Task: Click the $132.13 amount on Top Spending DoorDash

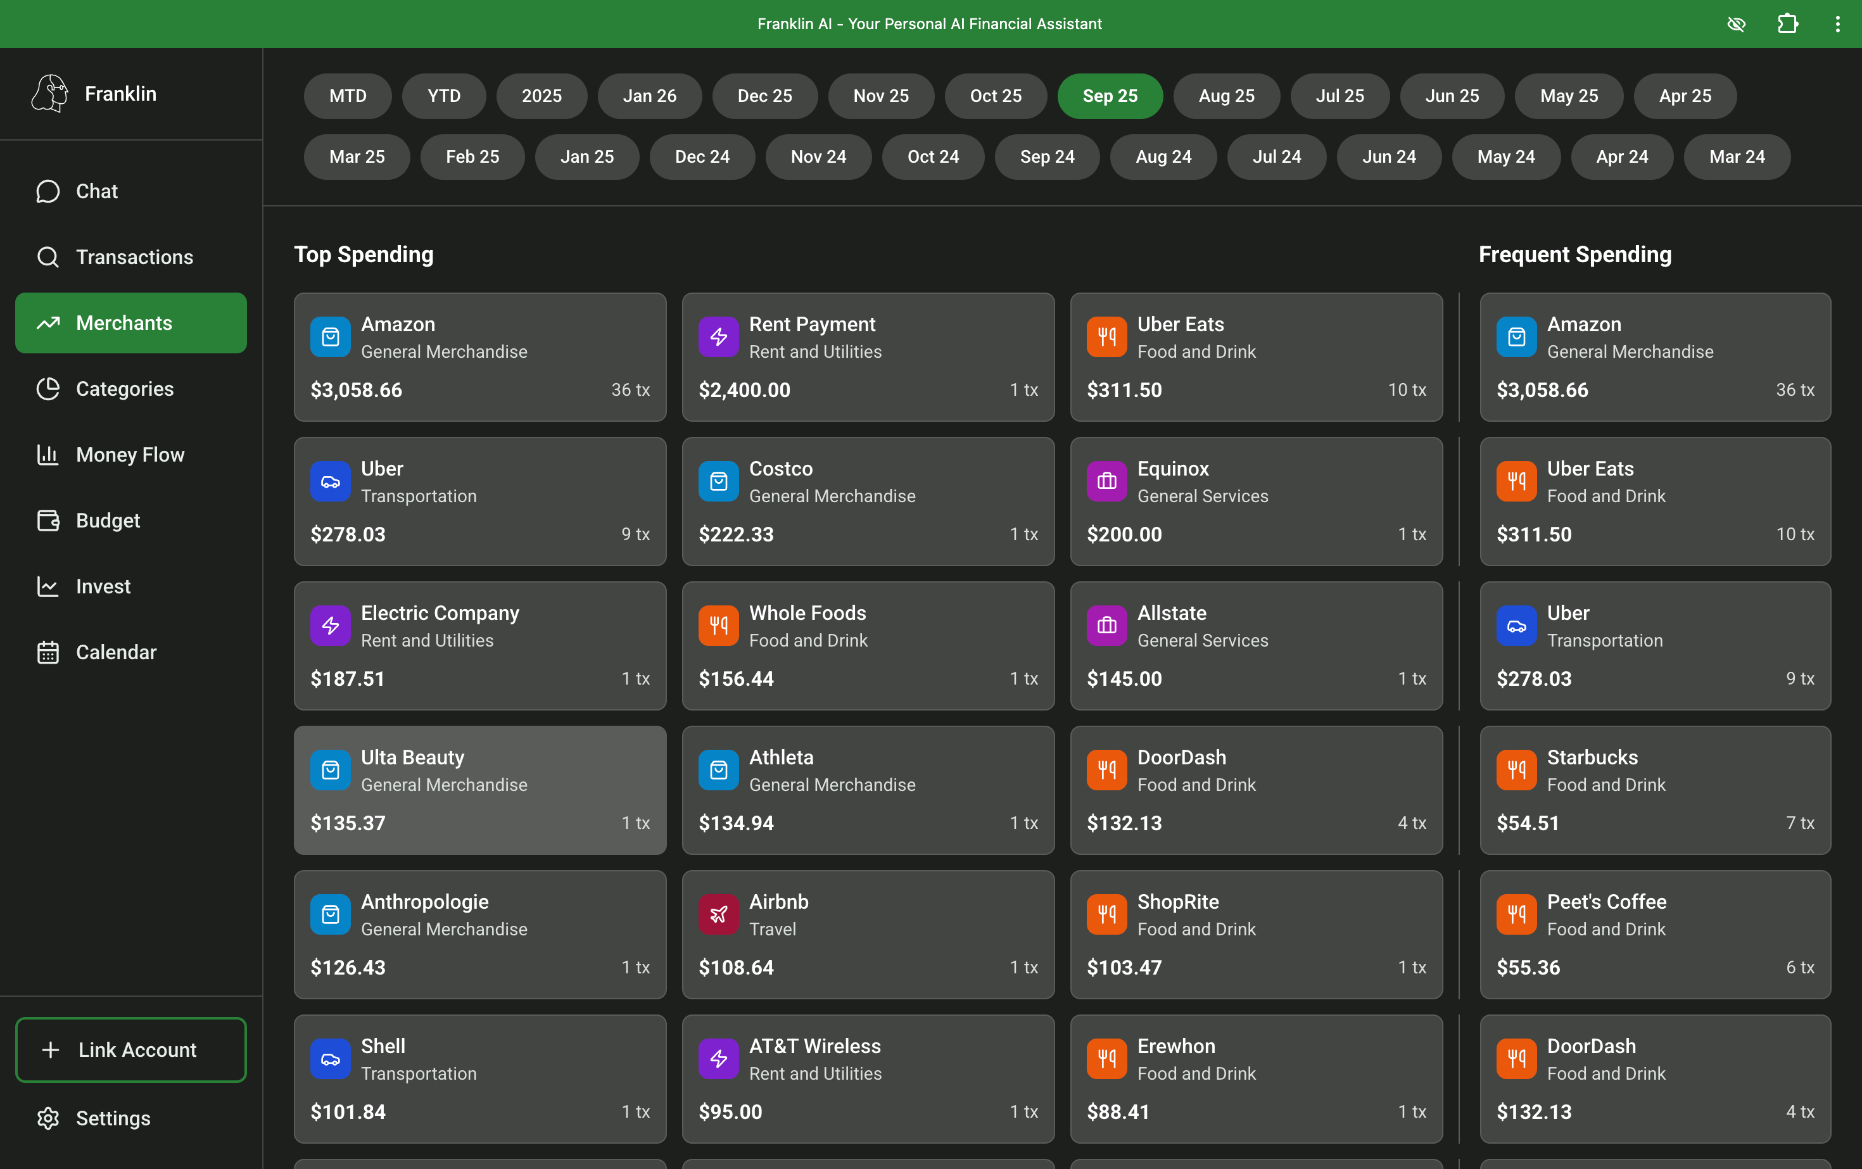Action: (1124, 823)
